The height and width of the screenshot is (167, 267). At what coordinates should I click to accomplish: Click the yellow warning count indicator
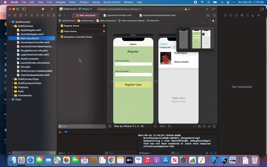(187, 9)
